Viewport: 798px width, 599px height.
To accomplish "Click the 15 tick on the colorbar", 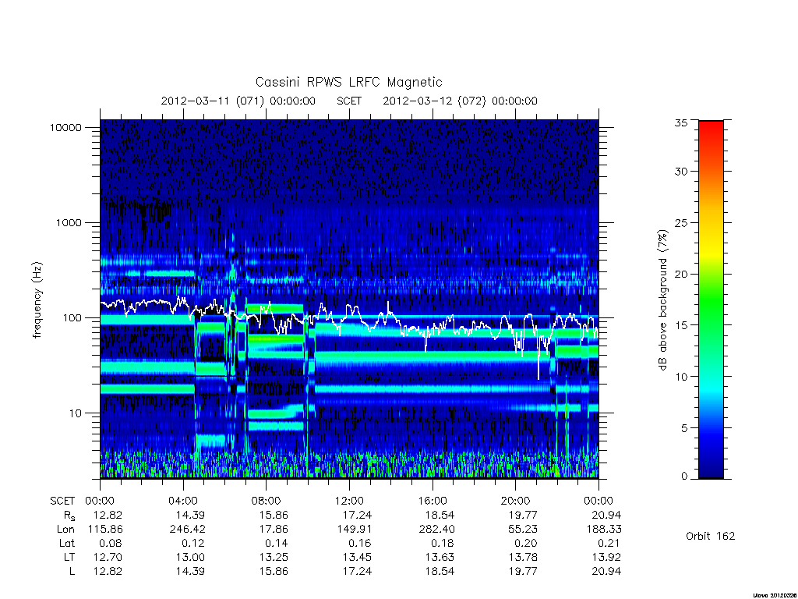I will 681,325.
